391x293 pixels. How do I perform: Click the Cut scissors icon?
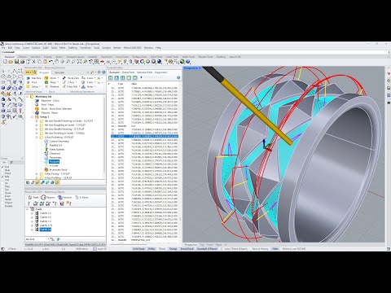[x=33, y=62]
